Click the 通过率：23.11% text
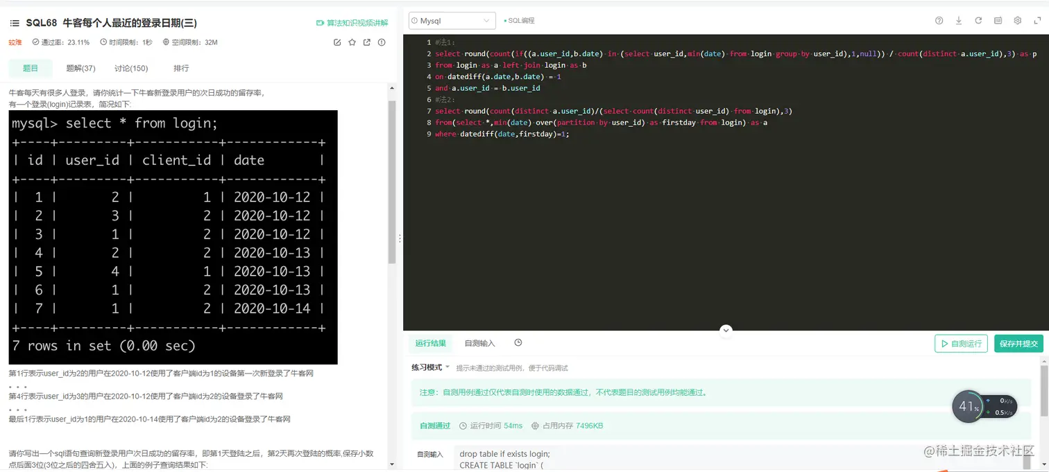 [61, 42]
